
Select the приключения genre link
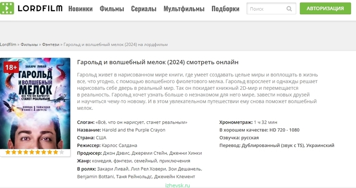[175, 161]
